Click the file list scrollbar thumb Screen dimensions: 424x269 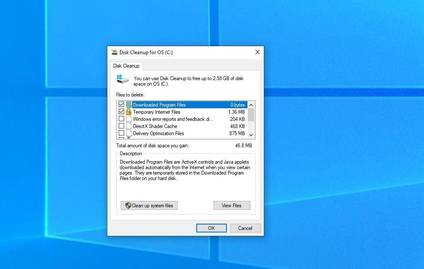click(251, 115)
